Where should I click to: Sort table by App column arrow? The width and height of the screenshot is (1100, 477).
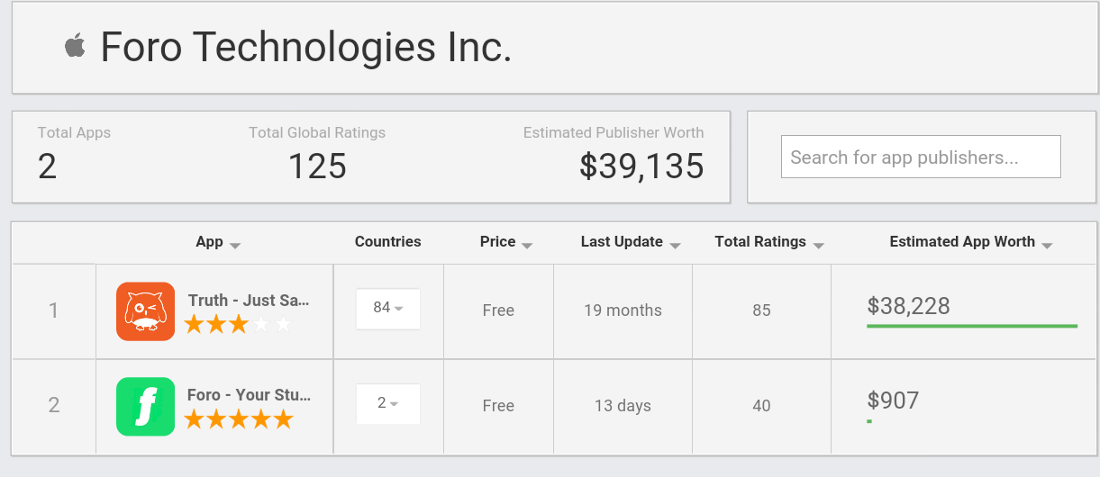pyautogui.click(x=235, y=246)
